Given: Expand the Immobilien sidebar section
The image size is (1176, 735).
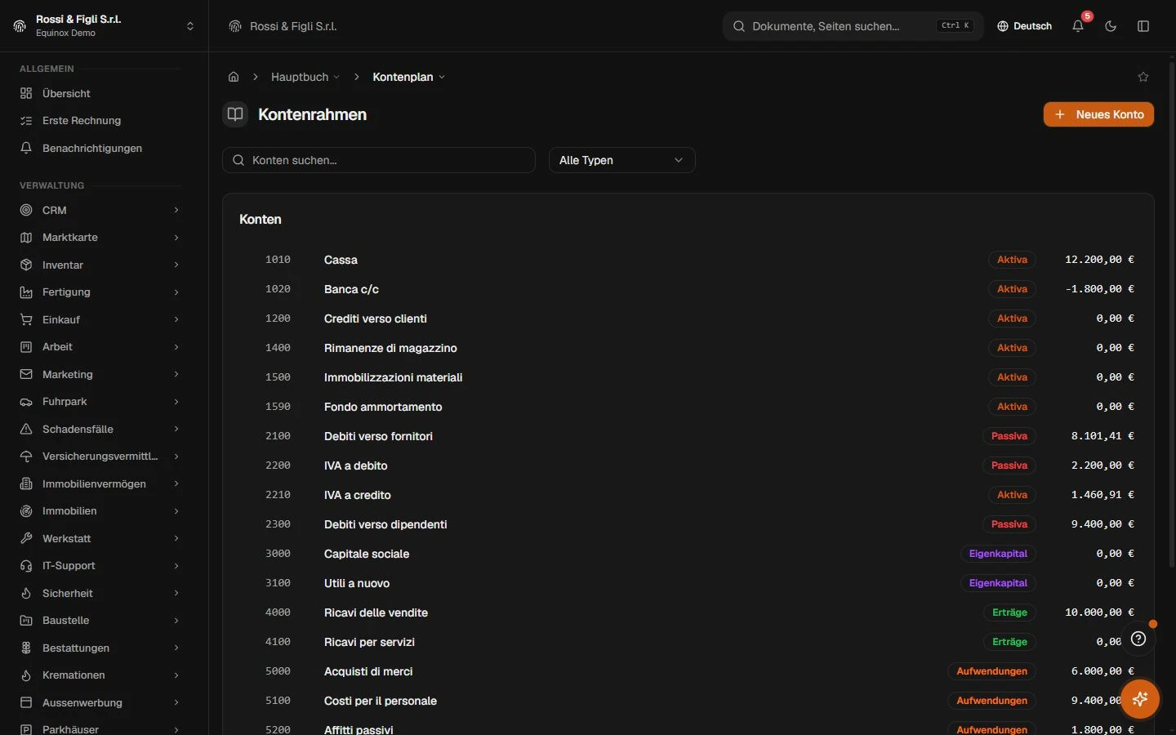Looking at the screenshot, I should click(x=100, y=511).
